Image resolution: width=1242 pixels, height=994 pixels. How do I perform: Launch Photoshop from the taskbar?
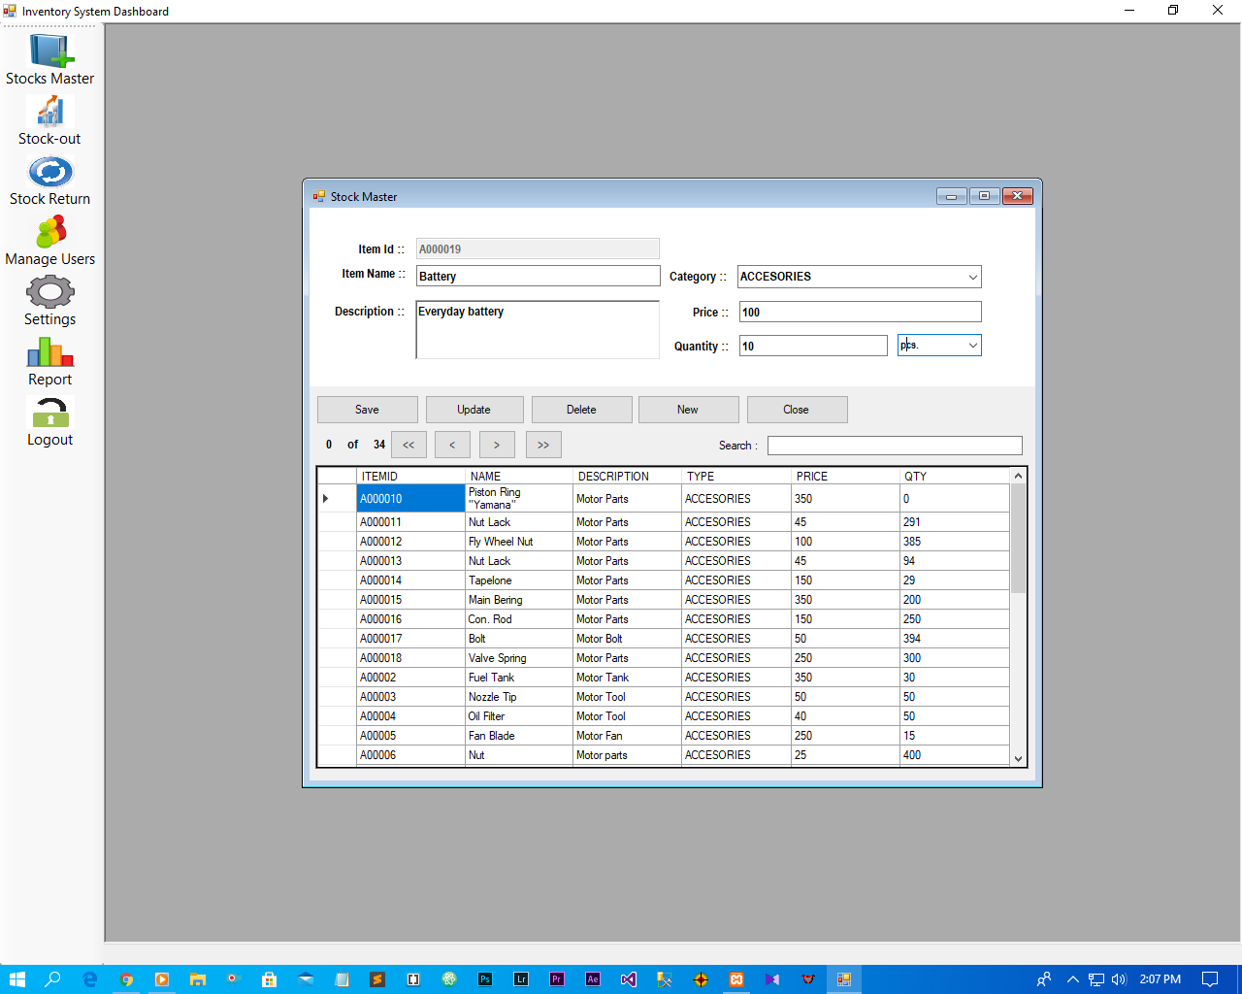[484, 978]
